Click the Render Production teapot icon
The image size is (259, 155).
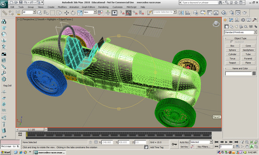[244, 12]
